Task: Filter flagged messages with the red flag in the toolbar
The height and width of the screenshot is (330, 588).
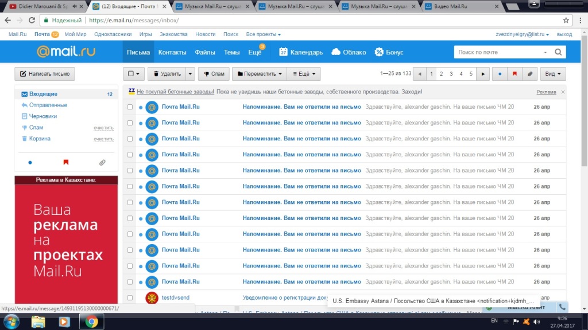Action: coord(514,74)
